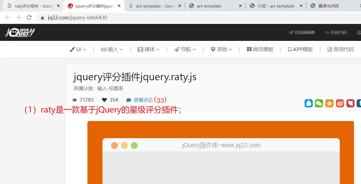Viewport: 361px width, 184px height.
Task: Expand the 其他 dropdown menu
Action: 222,49
